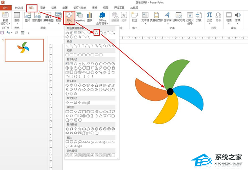This screenshot has height=170, width=248.
Task: Choose the flowchart summing junction shape
Action: click(84, 116)
